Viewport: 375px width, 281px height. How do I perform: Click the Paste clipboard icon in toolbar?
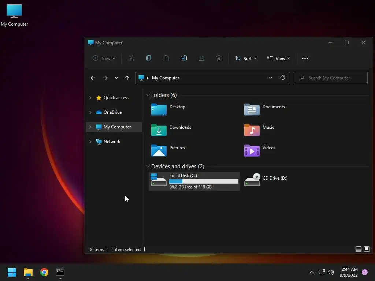tap(166, 58)
